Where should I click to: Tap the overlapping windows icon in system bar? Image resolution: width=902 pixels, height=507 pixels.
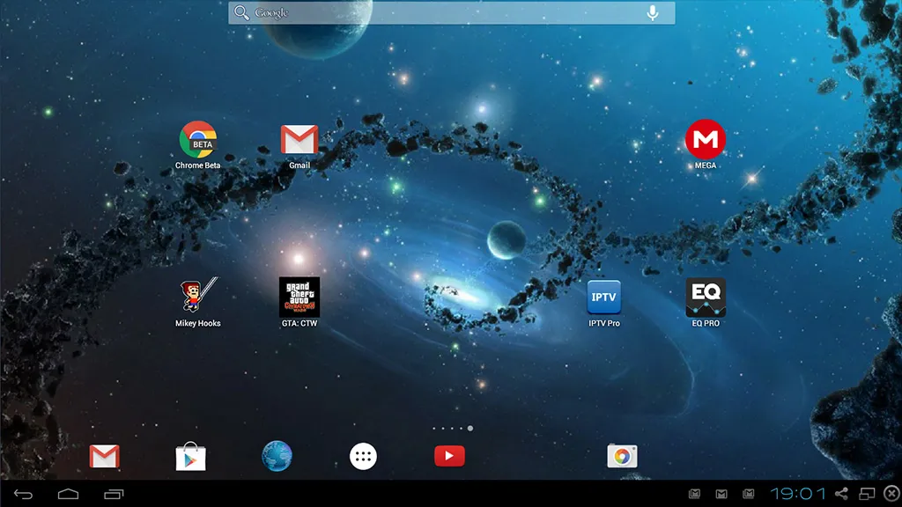(x=867, y=494)
